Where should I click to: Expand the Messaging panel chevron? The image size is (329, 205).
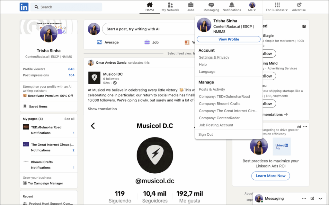point(320,198)
